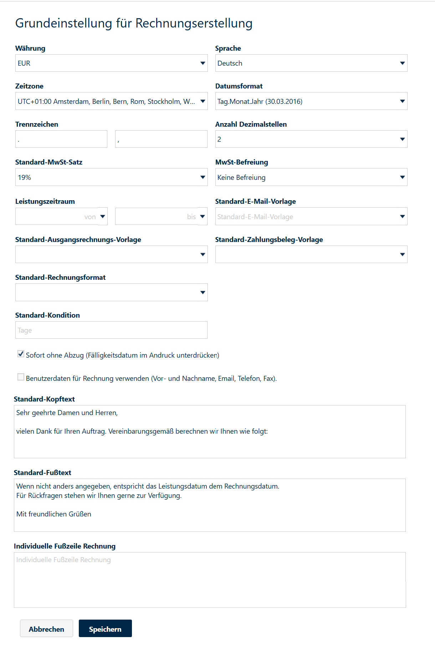The height and width of the screenshot is (646, 435).
Task: Expand the Standard-MwSt-Satz dropdown
Action: 111,177
